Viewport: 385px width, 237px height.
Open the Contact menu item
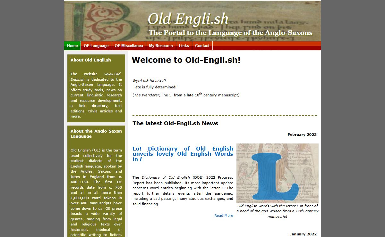202,46
